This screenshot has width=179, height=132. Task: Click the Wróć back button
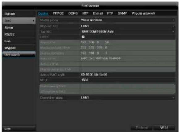[x=164, y=128]
